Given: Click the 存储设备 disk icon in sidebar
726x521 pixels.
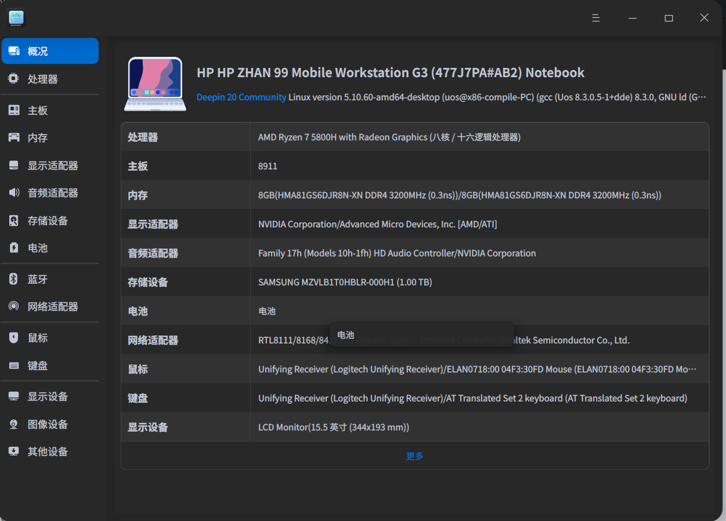Looking at the screenshot, I should pos(14,220).
